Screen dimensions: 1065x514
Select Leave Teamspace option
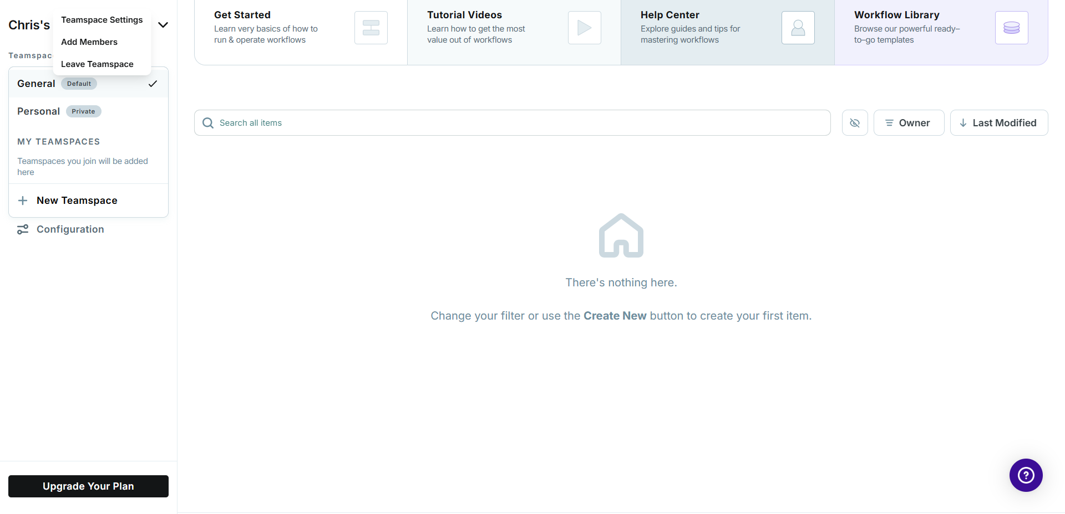pyautogui.click(x=97, y=64)
